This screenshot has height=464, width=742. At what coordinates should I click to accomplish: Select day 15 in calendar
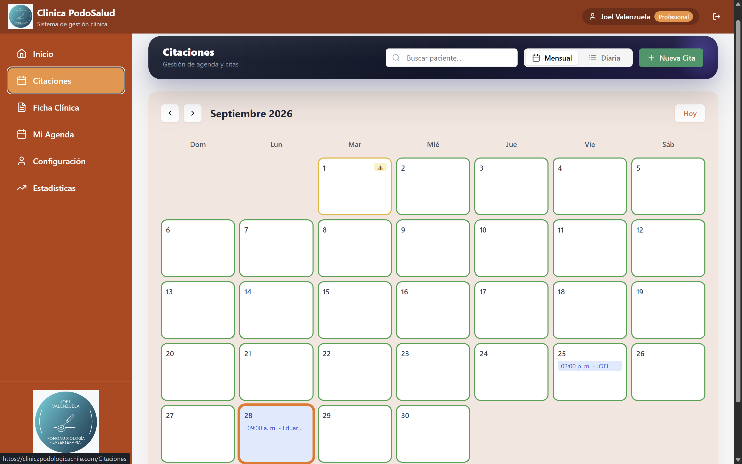(x=355, y=310)
